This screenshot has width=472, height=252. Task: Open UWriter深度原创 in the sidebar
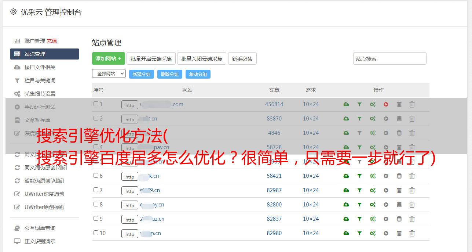44,194
